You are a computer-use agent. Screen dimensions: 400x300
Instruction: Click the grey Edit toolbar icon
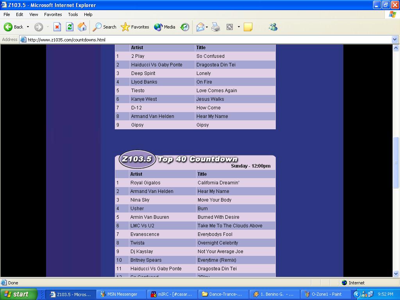230,27
